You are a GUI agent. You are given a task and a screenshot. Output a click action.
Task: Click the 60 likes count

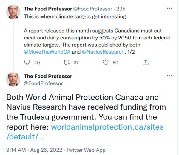click(115, 63)
